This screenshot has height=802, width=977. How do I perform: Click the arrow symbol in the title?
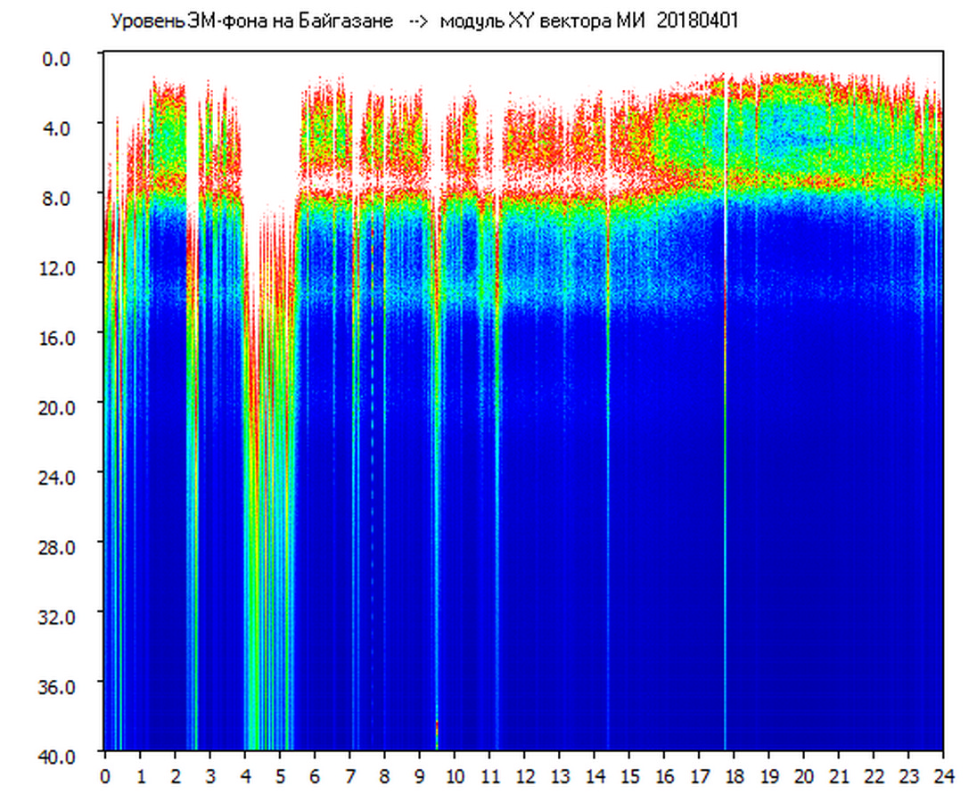click(x=418, y=21)
